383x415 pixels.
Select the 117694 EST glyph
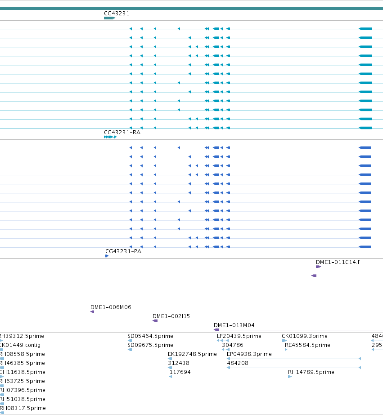[x=171, y=377]
